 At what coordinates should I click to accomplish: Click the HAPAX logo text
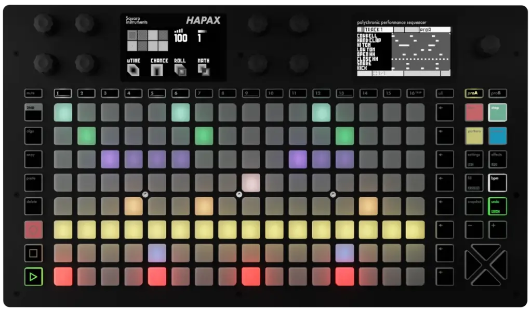coord(203,20)
